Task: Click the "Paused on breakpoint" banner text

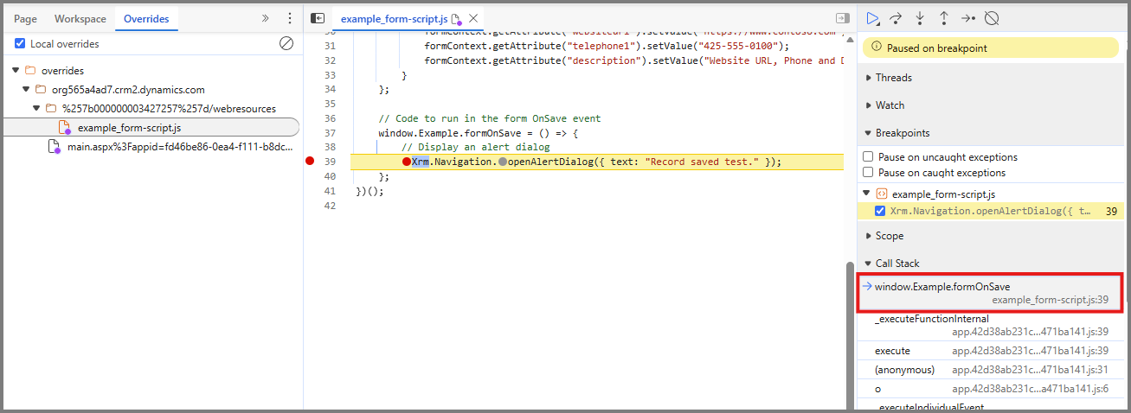Action: coord(937,48)
